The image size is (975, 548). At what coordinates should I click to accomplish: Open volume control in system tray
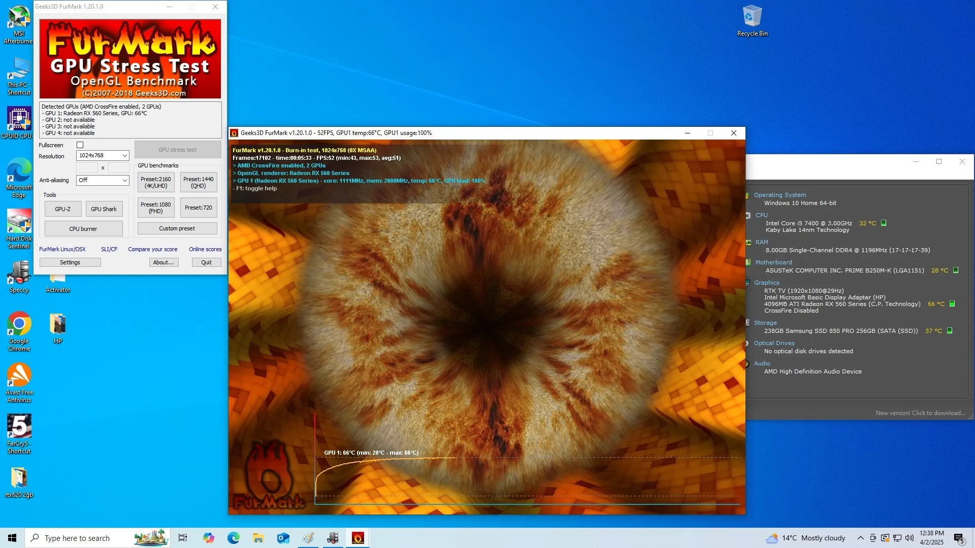pos(909,538)
